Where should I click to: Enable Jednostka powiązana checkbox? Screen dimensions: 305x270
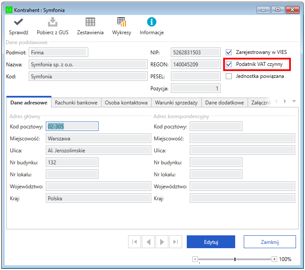tap(229, 76)
